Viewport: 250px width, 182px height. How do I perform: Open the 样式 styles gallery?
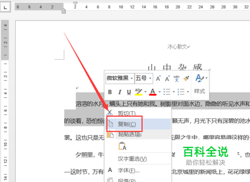tap(199, 91)
